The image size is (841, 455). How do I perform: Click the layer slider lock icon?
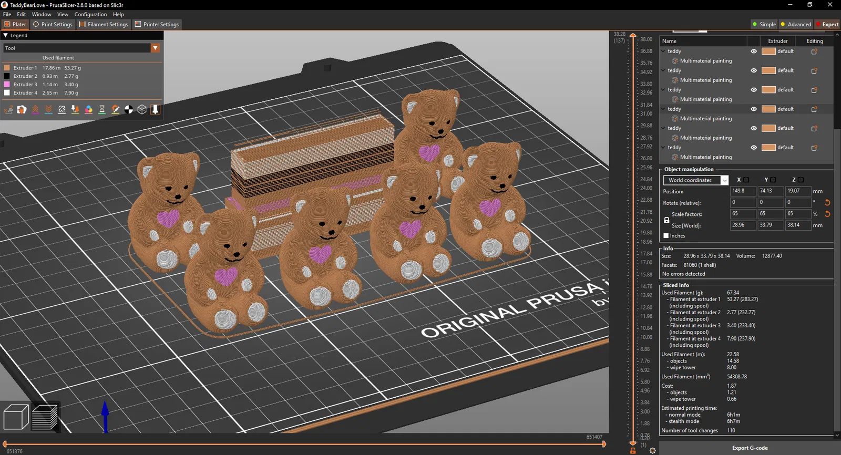tap(633, 451)
